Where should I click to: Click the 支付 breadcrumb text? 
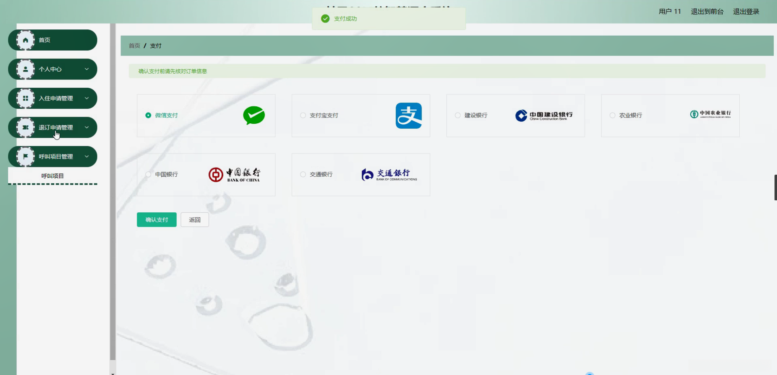click(156, 46)
